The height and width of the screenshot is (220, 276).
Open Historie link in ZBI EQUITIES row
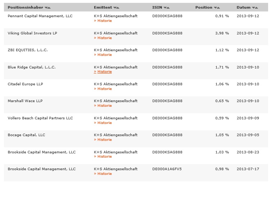(x=103, y=55)
